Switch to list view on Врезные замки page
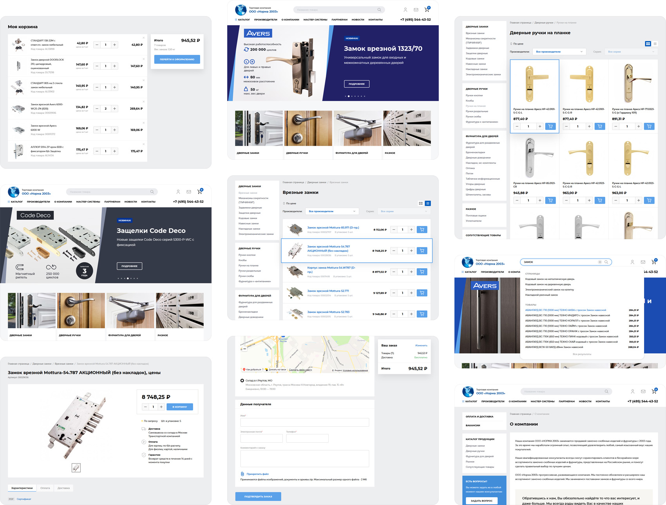This screenshot has width=666, height=505. pyautogui.click(x=428, y=204)
